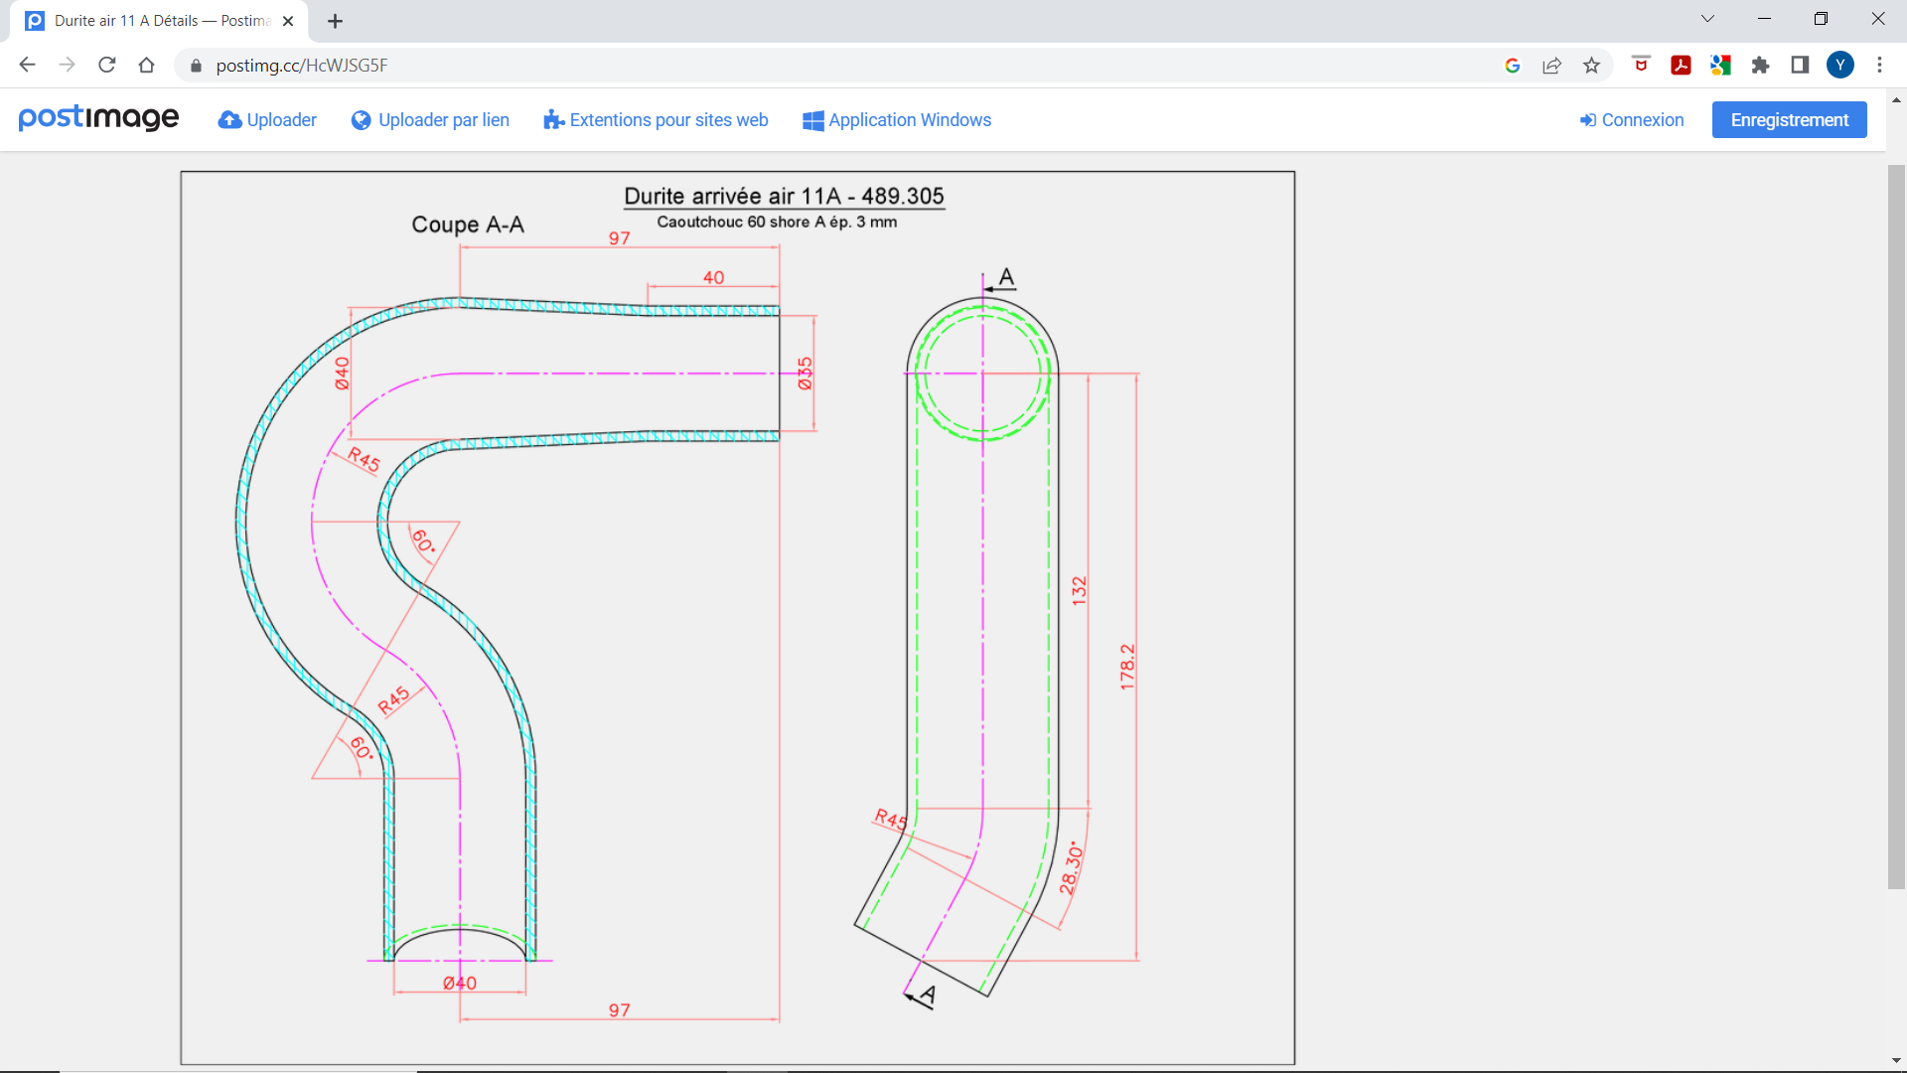Image resolution: width=1907 pixels, height=1073 pixels.
Task: Click the Enregistrement button
Action: [x=1789, y=120]
